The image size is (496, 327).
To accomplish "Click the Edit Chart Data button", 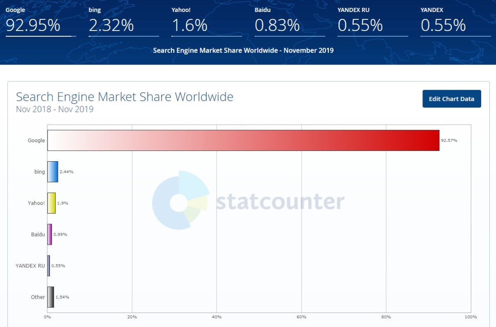I will 451,99.
